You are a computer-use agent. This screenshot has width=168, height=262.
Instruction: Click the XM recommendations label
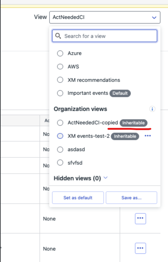[x=94, y=80]
